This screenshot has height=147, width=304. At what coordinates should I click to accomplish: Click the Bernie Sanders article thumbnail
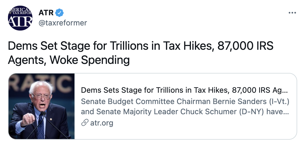point(41,106)
